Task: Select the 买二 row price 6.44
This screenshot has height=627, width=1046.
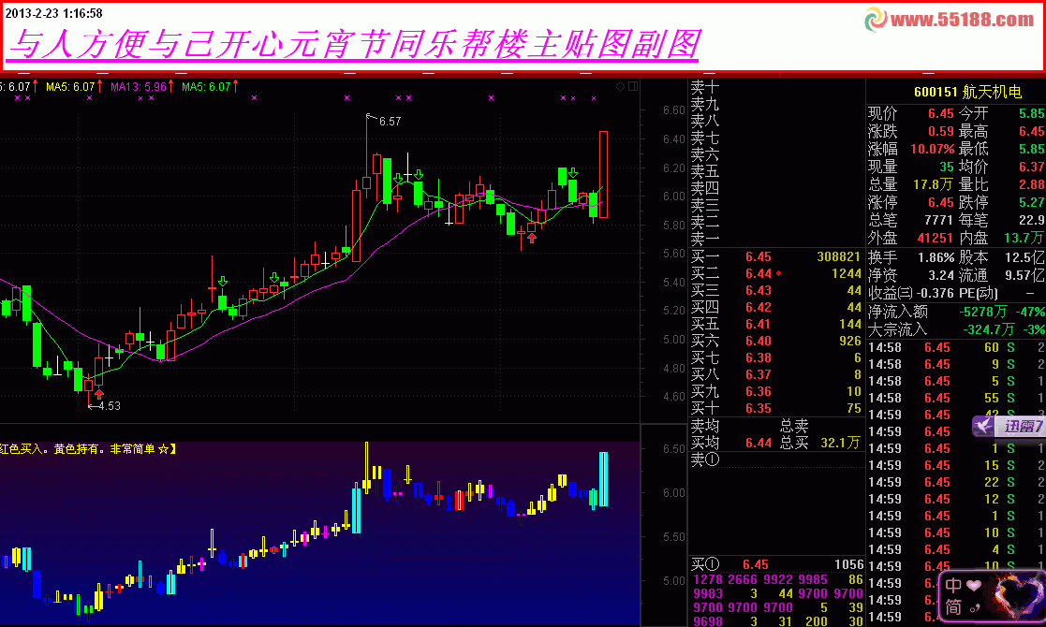Action: coord(758,274)
